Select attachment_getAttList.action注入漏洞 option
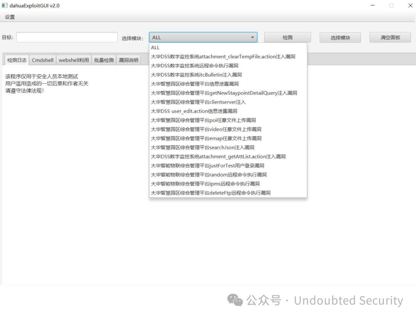Image resolution: width=416 pixels, height=317 pixels. click(x=228, y=156)
